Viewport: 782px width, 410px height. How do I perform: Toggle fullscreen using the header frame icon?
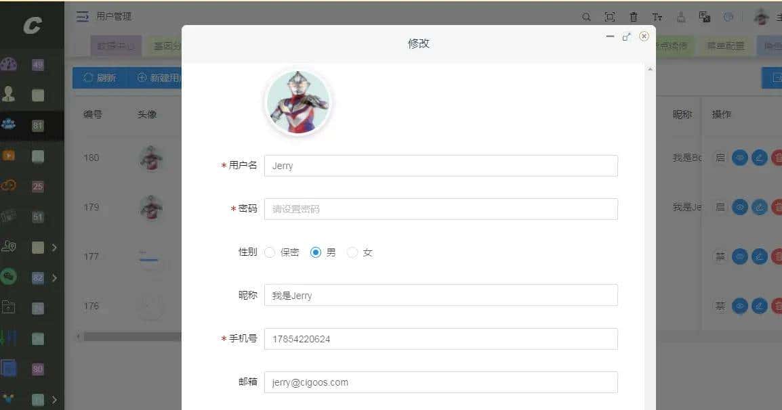click(x=609, y=17)
